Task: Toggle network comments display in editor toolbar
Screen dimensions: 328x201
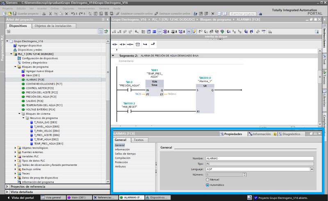Action: tap(159, 32)
